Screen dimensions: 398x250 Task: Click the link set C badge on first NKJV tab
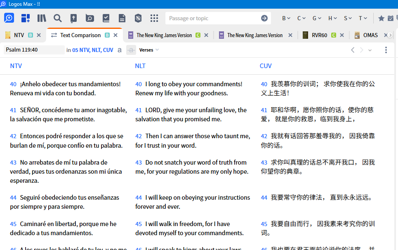click(198, 35)
